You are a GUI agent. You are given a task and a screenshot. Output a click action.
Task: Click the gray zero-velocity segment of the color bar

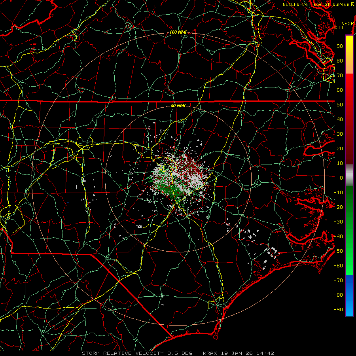tap(349, 175)
